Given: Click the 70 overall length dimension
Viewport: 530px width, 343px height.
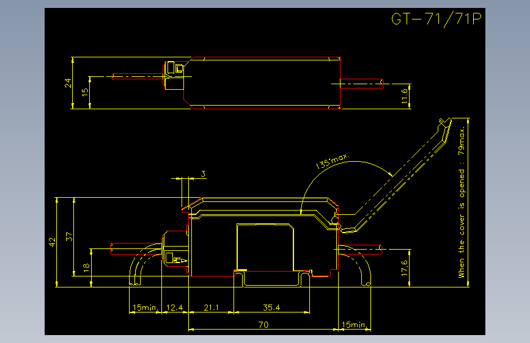Looking at the screenshot, I should [x=263, y=325].
